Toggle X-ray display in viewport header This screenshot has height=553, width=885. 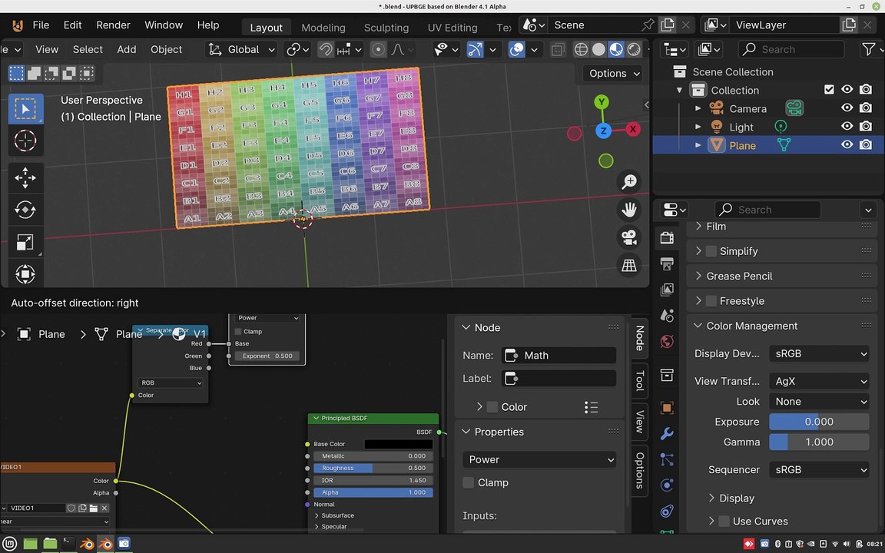pos(558,50)
